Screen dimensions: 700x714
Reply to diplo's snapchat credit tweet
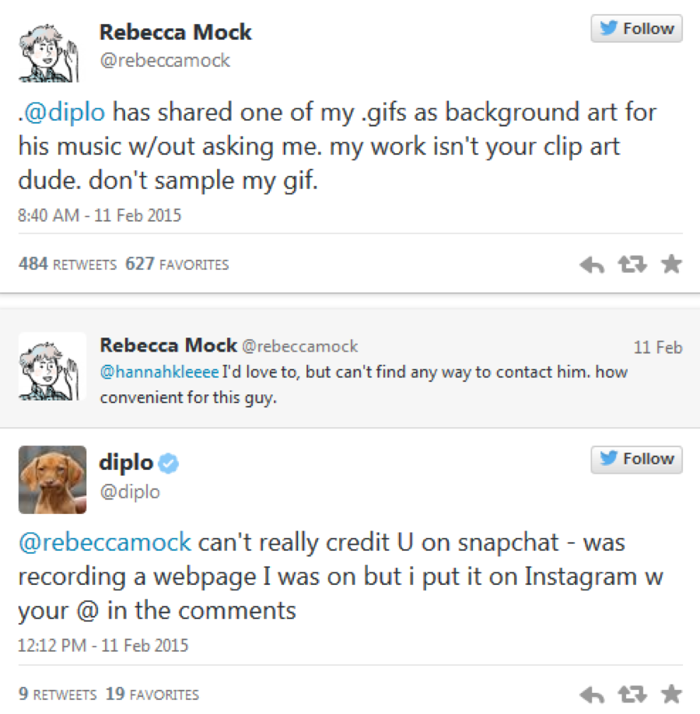click(x=592, y=695)
